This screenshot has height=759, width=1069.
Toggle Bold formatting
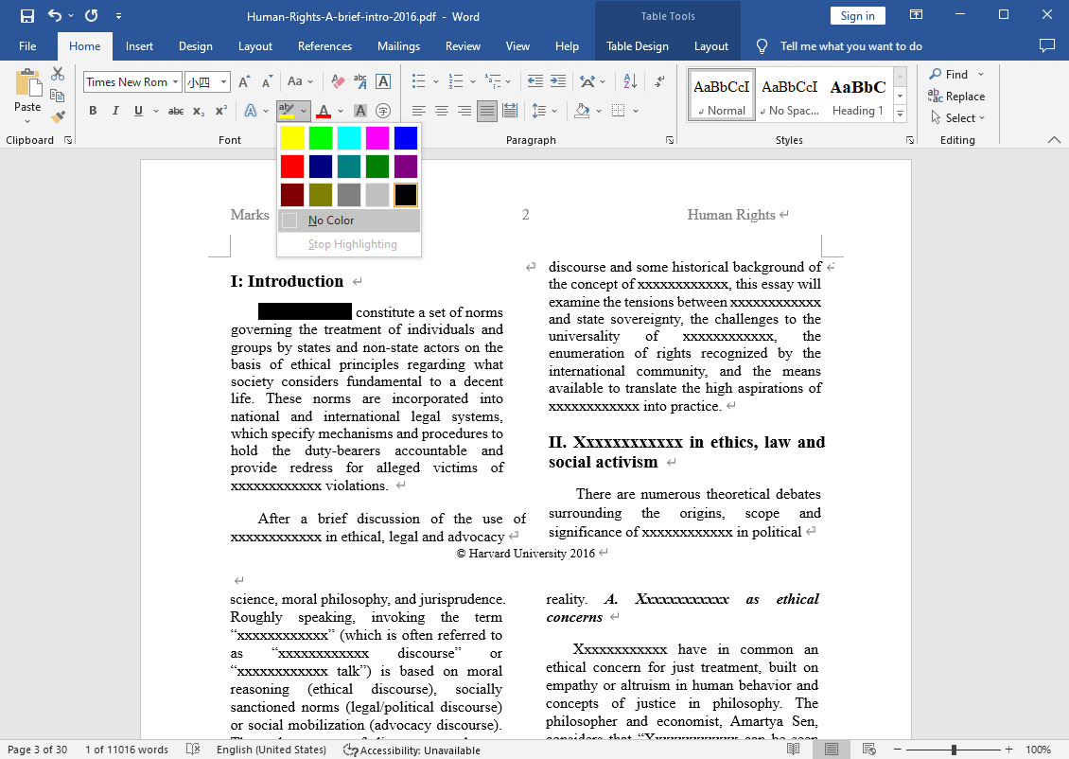pos(93,111)
